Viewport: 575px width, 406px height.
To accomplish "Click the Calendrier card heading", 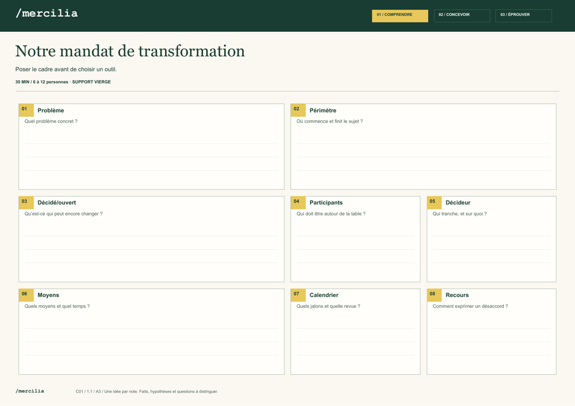I will [324, 295].
